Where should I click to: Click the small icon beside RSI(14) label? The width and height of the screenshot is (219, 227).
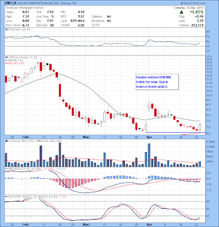pos(6,30)
